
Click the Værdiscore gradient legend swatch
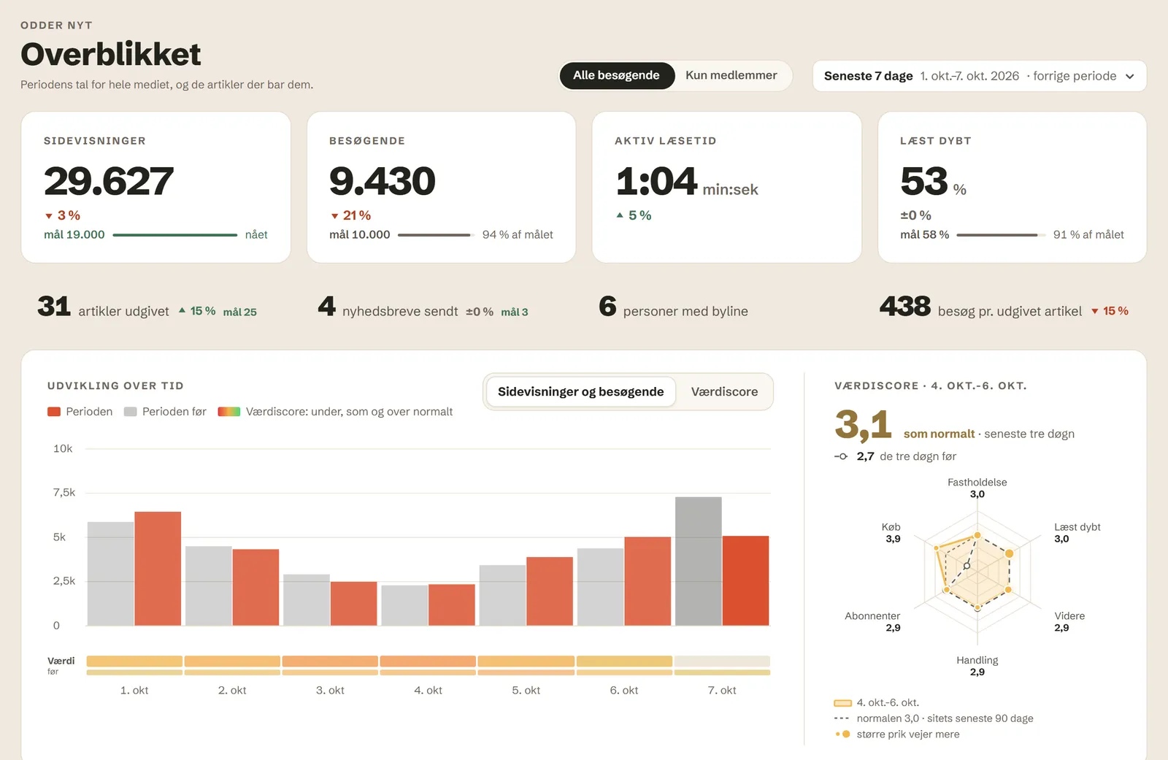click(x=229, y=412)
